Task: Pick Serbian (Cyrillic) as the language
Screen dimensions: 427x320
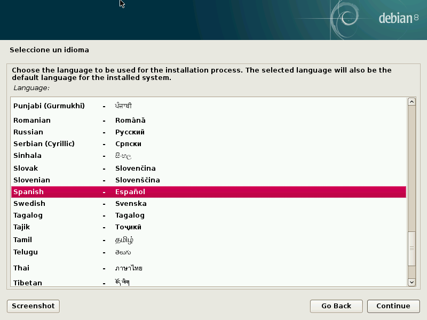Action: [44, 144]
